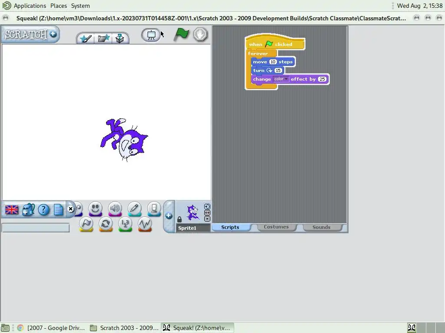The image size is (445, 333).
Task: Click the Squeak tray icon in the bottom panel
Action: (412, 328)
